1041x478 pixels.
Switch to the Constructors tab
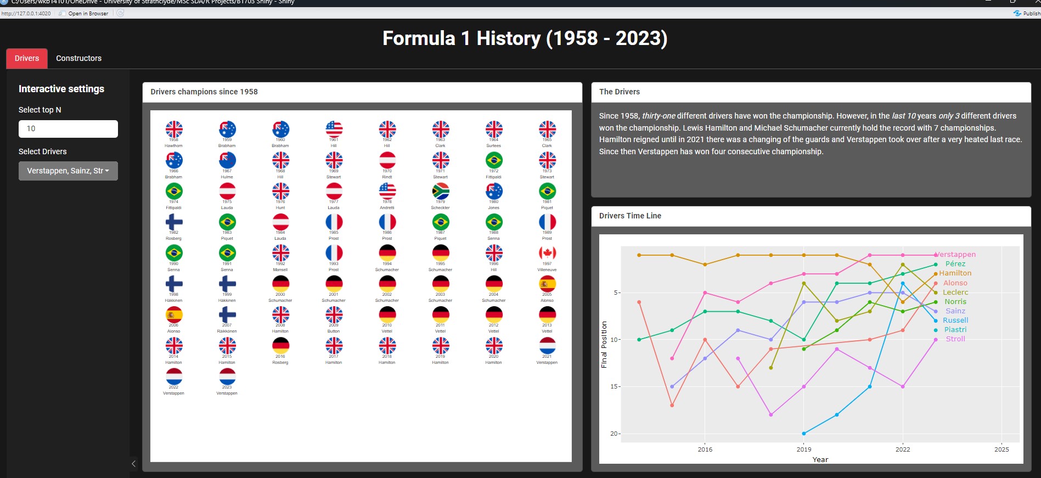pos(78,58)
